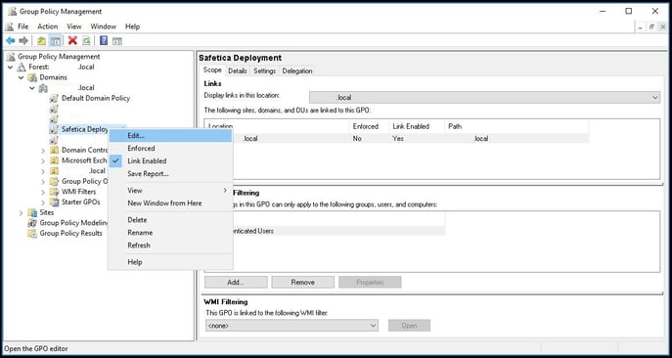Click the Microsoft Exchange OU folder icon
The width and height of the screenshot is (672, 358).
(x=54, y=160)
